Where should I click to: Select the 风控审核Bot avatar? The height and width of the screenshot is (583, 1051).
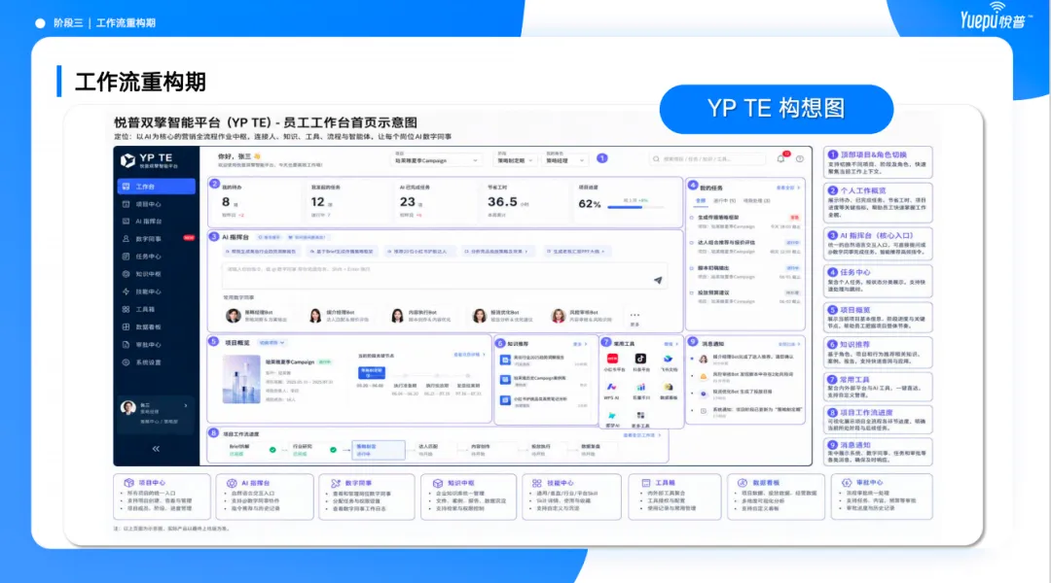pyautogui.click(x=559, y=315)
